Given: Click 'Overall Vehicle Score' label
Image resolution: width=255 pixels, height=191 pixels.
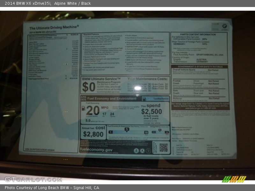Looking at the screenshot, I should click(184, 70).
